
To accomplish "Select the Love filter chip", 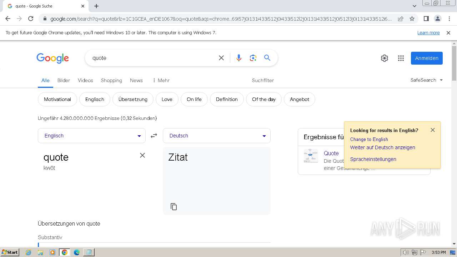I will [167, 99].
